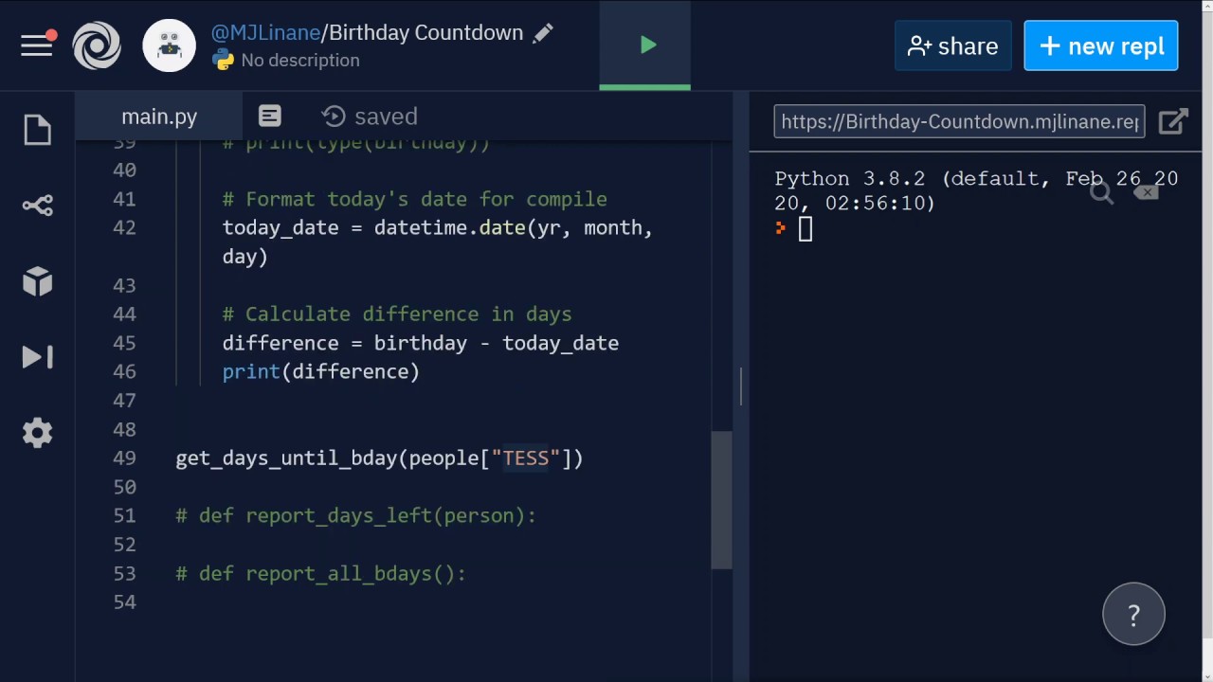The width and height of the screenshot is (1213, 682).
Task: Click the 'def report_days_left(person)' comment line
Action: [355, 516]
